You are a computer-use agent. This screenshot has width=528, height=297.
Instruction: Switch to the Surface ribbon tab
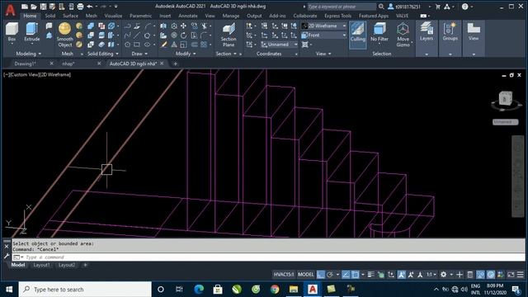(x=70, y=16)
